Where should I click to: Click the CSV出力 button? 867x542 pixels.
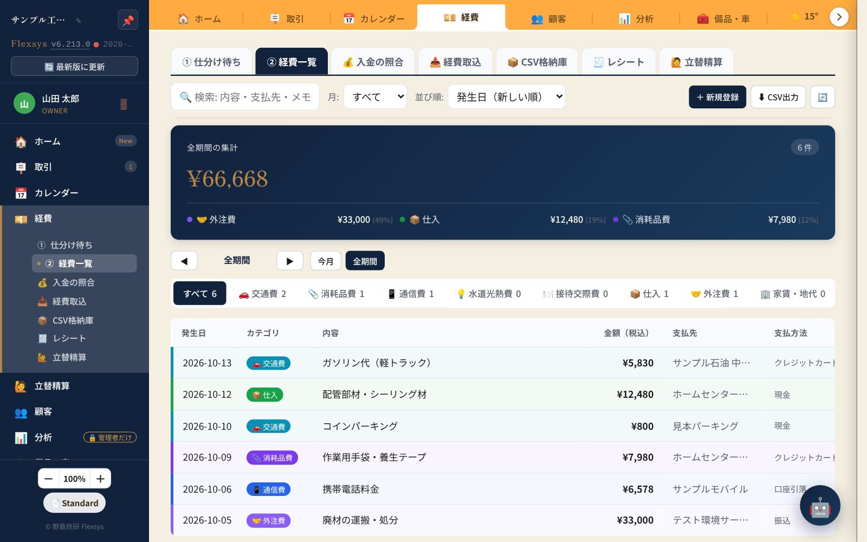pyautogui.click(x=778, y=97)
